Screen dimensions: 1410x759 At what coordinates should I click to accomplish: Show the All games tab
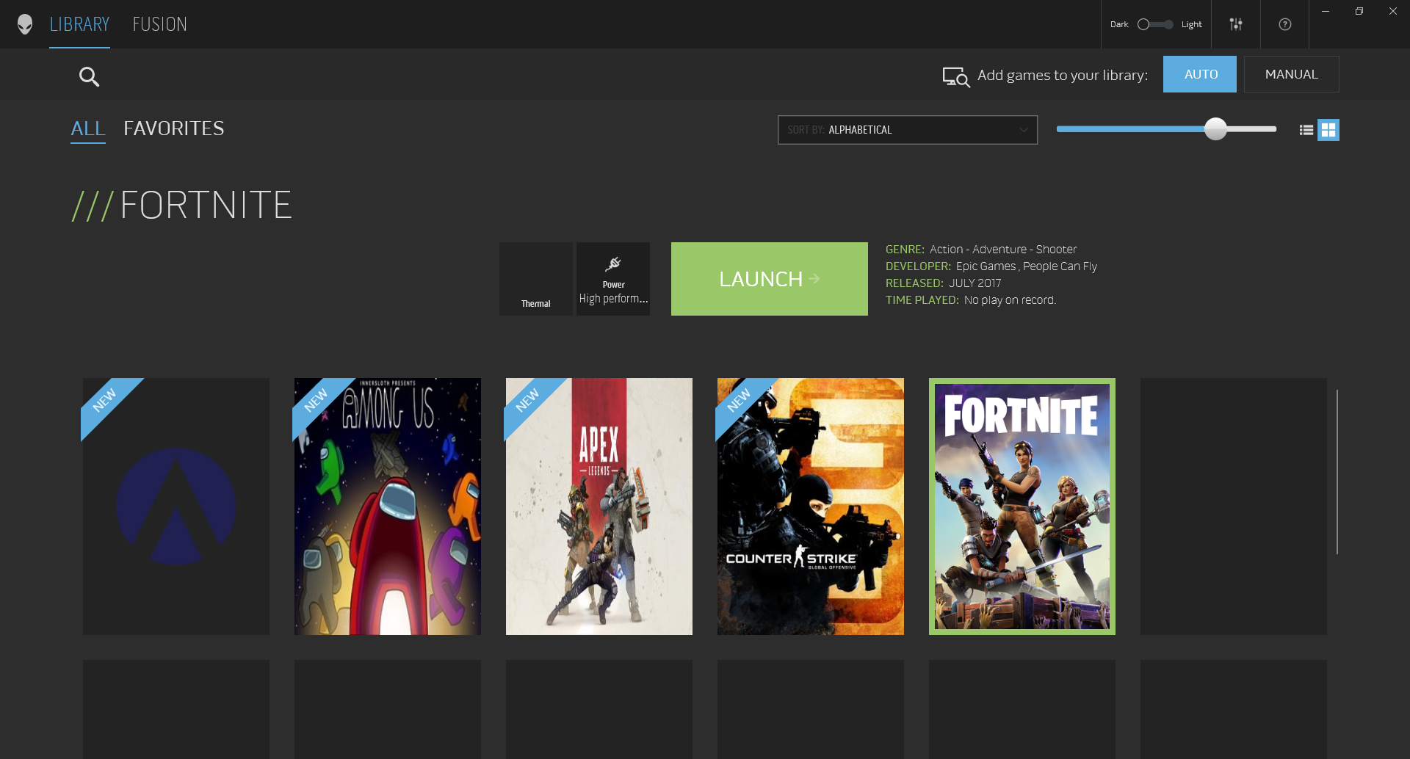click(88, 128)
